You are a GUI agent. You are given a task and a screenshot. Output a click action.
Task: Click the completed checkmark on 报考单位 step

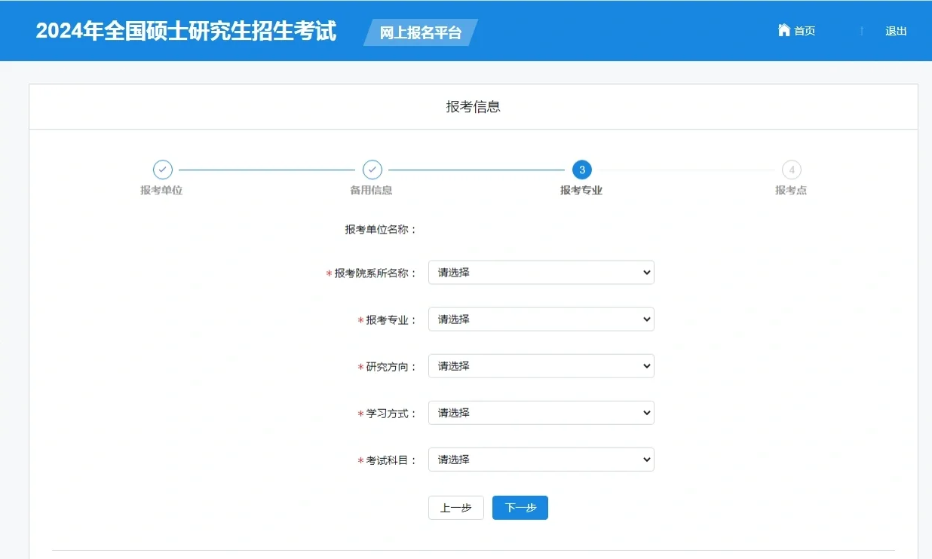161,170
